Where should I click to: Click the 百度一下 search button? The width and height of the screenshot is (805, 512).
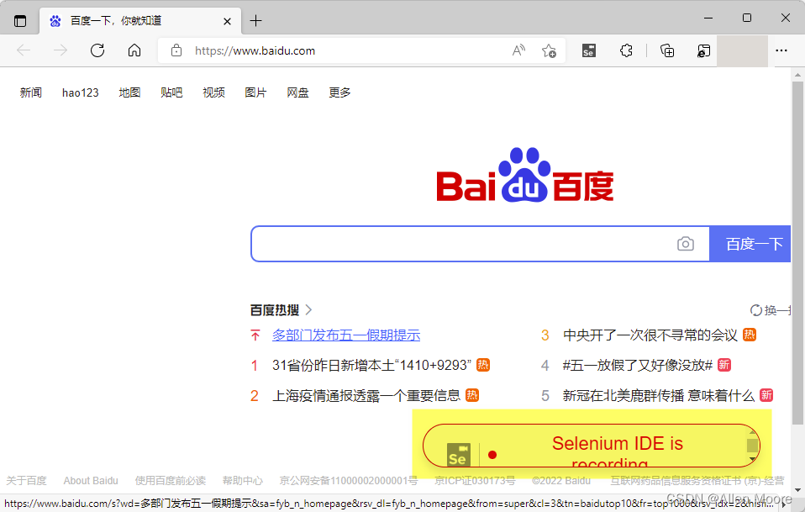click(750, 244)
